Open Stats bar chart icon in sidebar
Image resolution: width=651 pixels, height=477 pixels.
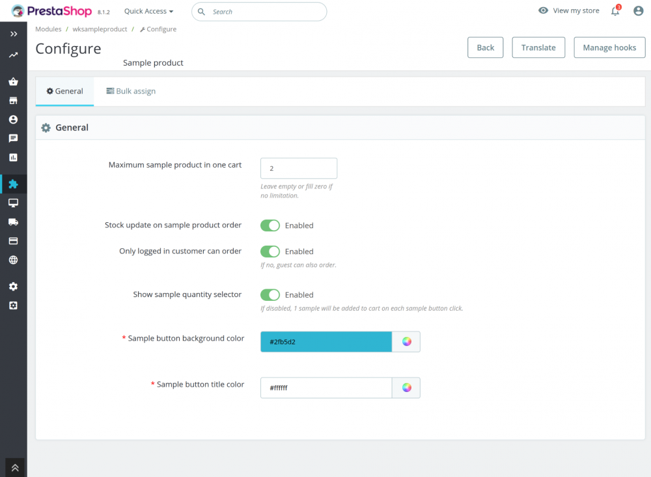pos(13,157)
